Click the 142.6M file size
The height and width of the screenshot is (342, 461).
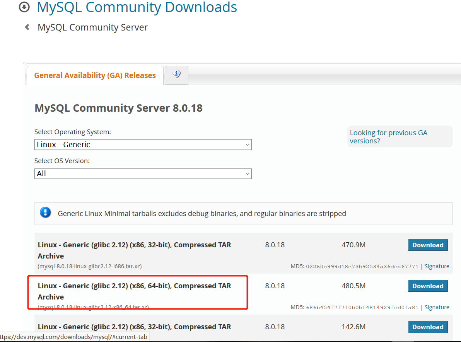point(353,327)
